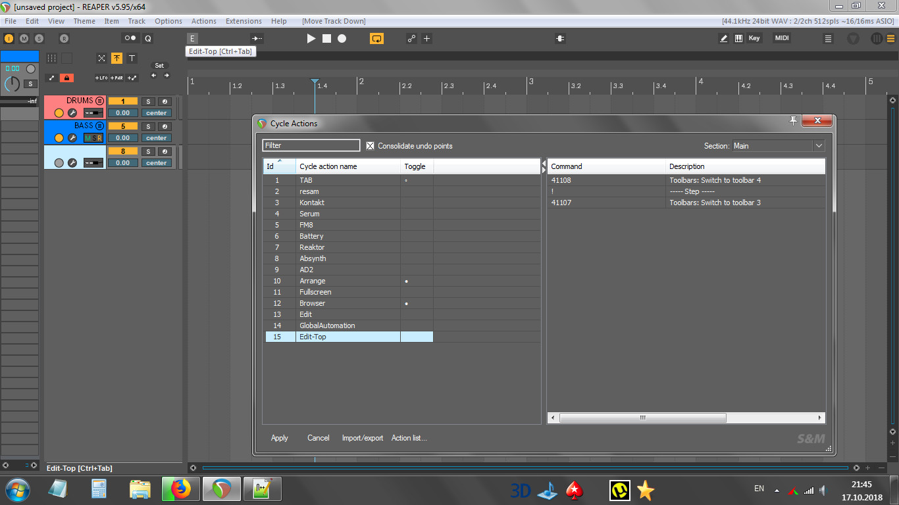
Task: Open the Calculator taskbar icon
Action: 99,489
